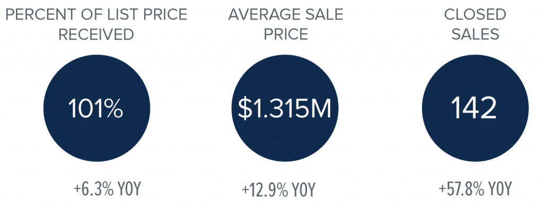Click the dollar sign in $1.315M
Image resolution: width=543 pixels, height=214 pixels.
tap(244, 109)
